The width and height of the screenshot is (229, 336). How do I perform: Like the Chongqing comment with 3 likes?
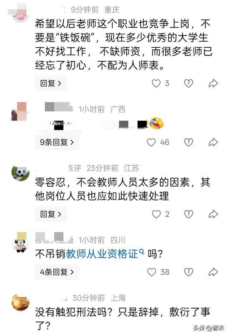156,83
